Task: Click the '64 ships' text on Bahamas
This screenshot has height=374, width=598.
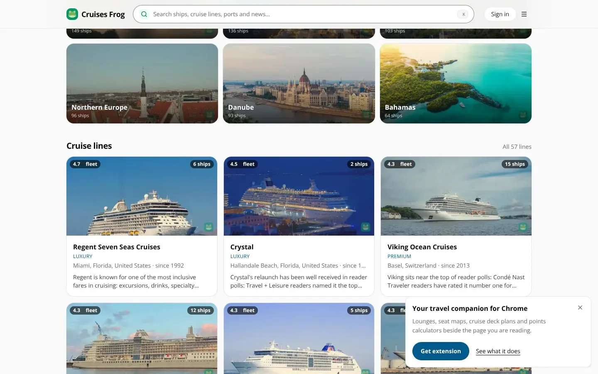Action: pos(394,116)
